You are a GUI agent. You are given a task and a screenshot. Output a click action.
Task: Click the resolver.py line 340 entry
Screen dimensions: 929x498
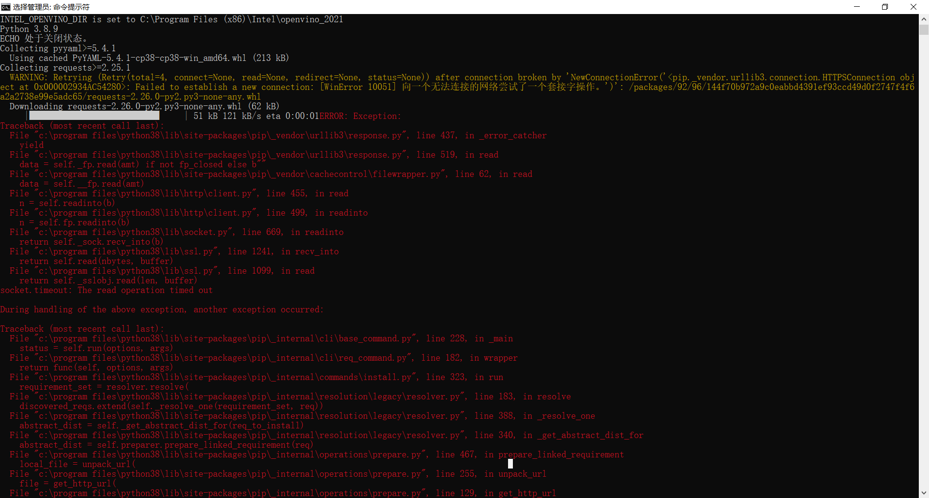327,435
